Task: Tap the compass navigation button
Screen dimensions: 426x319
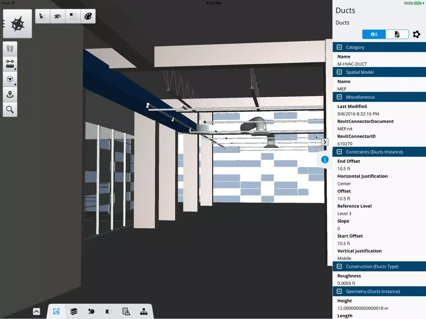Action: pos(17,24)
